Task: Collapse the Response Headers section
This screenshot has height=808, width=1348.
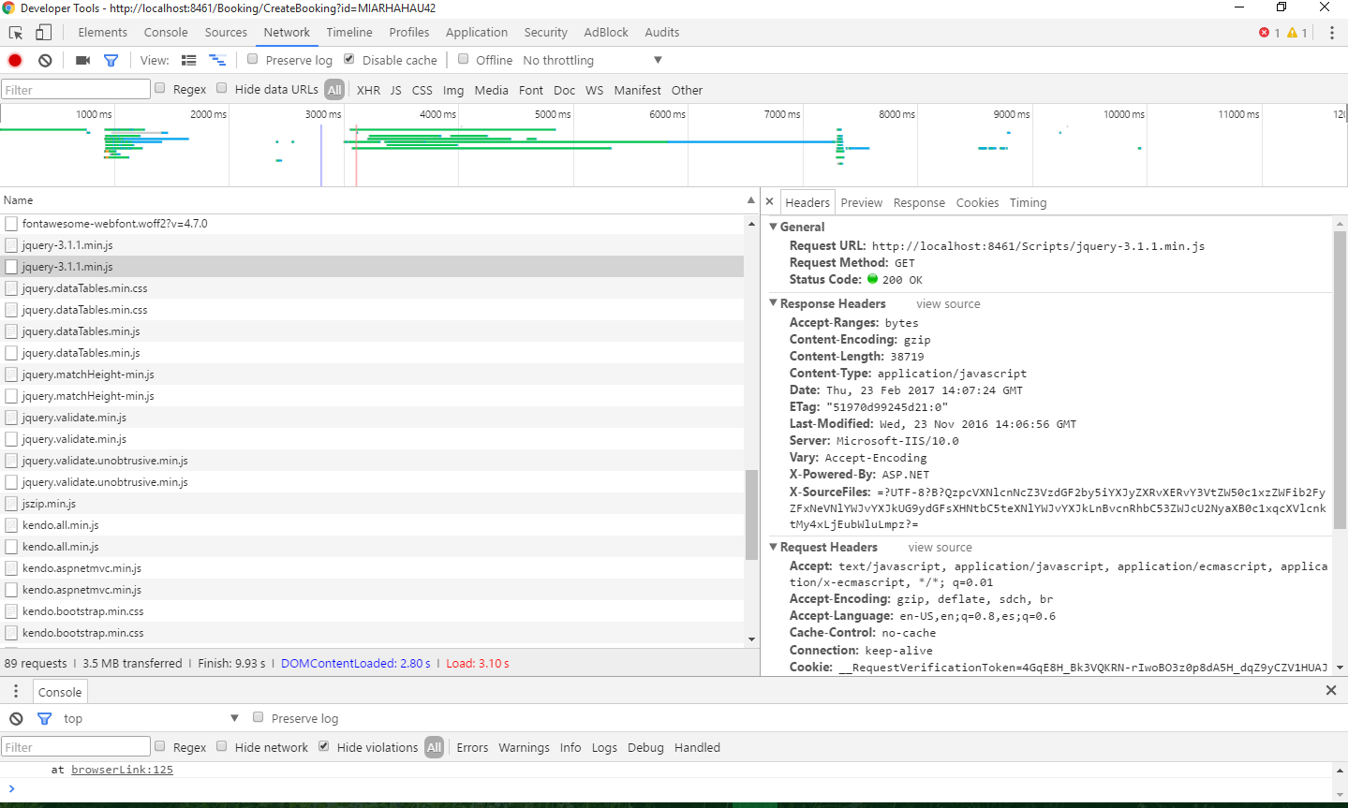Action: (x=774, y=303)
